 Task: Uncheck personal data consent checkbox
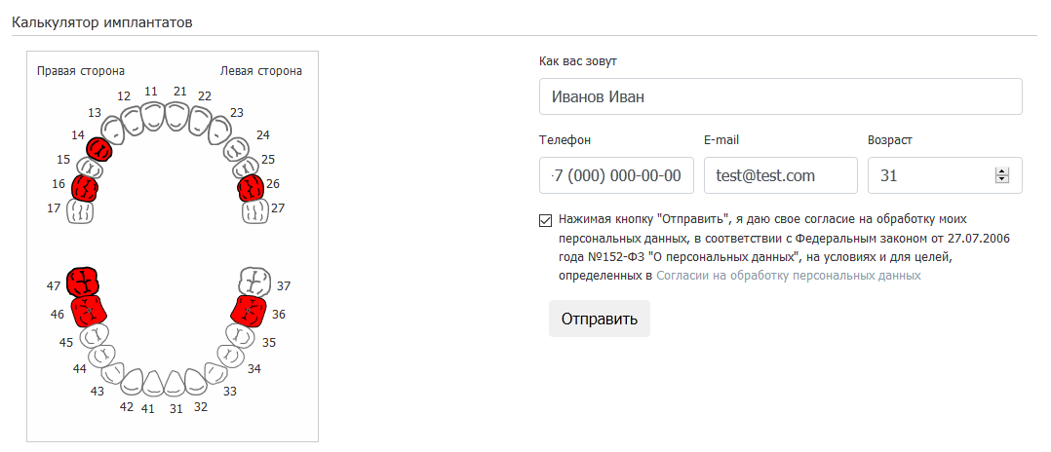[x=545, y=219]
